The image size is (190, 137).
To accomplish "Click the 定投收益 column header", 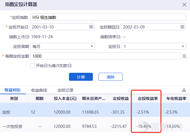I will pyautogui.click(x=121, y=98).
